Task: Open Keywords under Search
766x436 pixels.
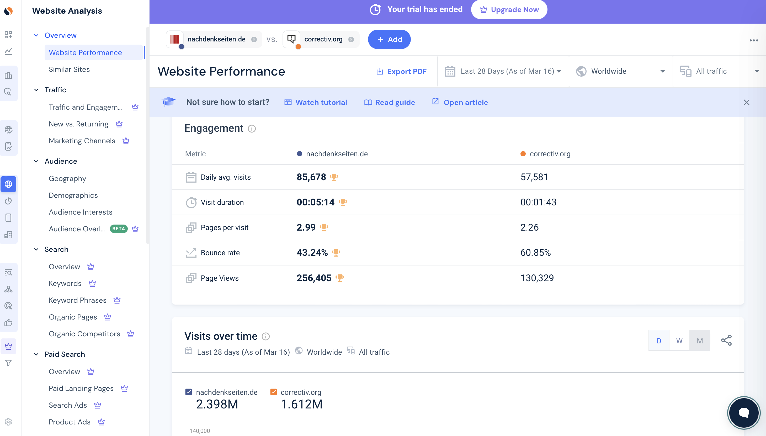Action: pos(65,283)
